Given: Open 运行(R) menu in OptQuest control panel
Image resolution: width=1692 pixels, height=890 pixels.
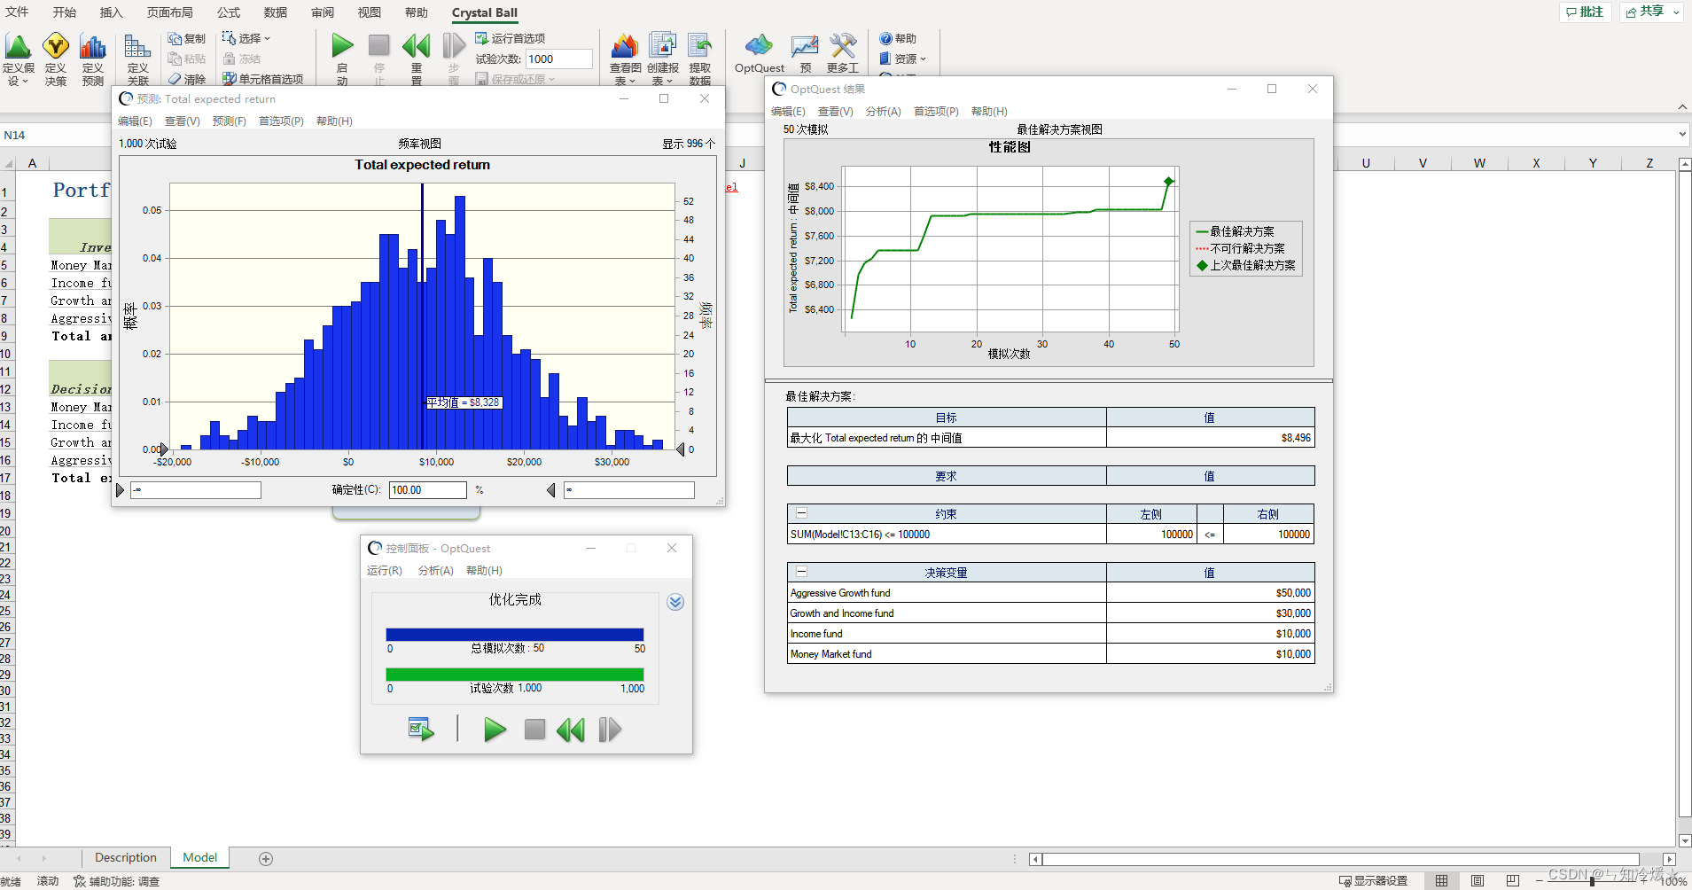Looking at the screenshot, I should [385, 571].
